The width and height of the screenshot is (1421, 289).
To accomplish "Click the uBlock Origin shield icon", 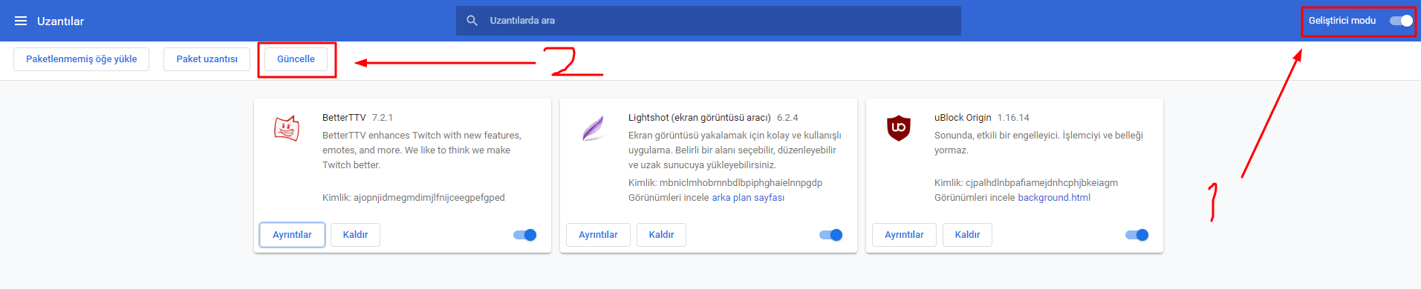I will [899, 128].
